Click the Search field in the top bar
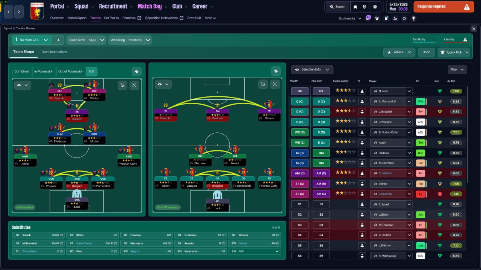Screen dimensions: 481x270 337,6
